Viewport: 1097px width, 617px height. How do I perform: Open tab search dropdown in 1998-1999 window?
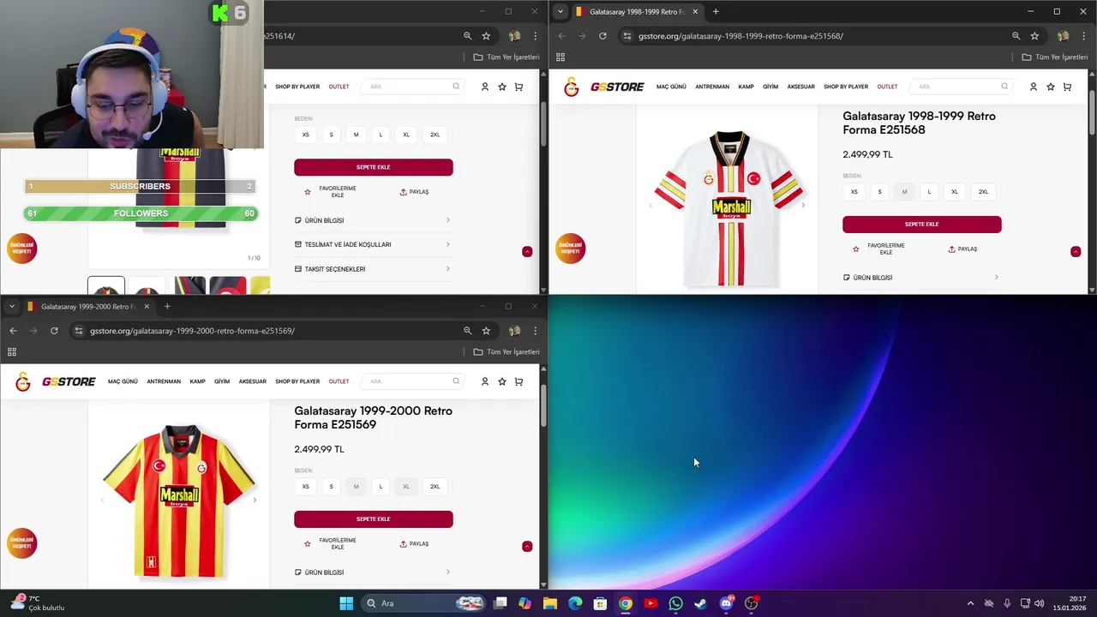(560, 11)
